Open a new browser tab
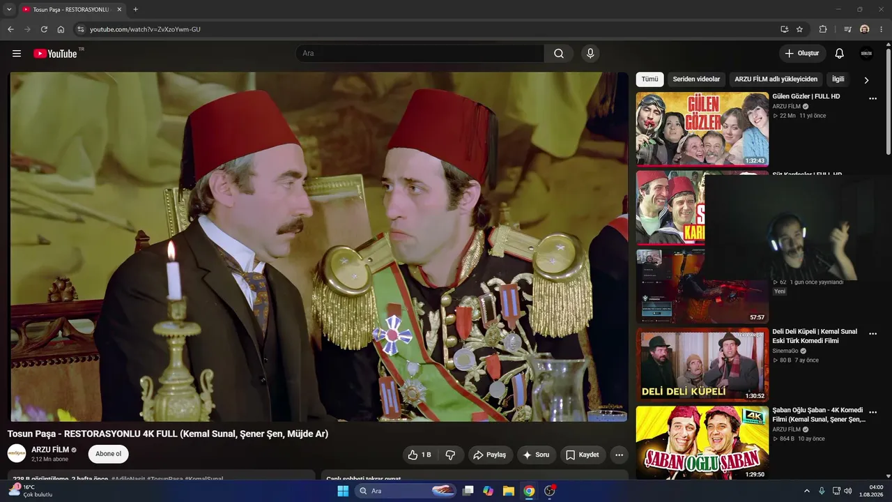The height and width of the screenshot is (502, 892). point(135,10)
